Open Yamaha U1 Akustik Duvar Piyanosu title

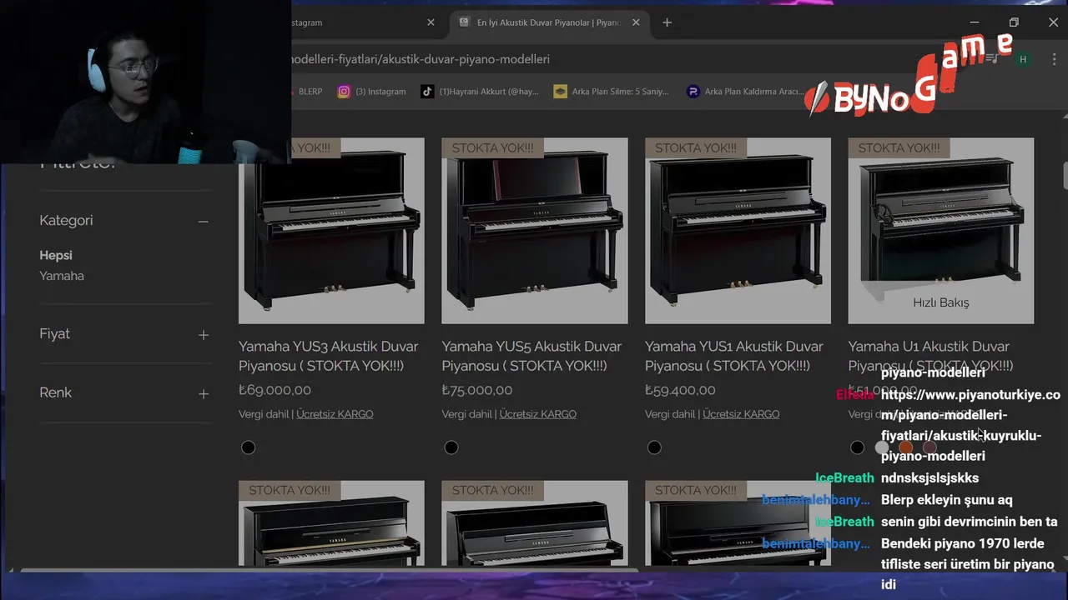tap(930, 356)
